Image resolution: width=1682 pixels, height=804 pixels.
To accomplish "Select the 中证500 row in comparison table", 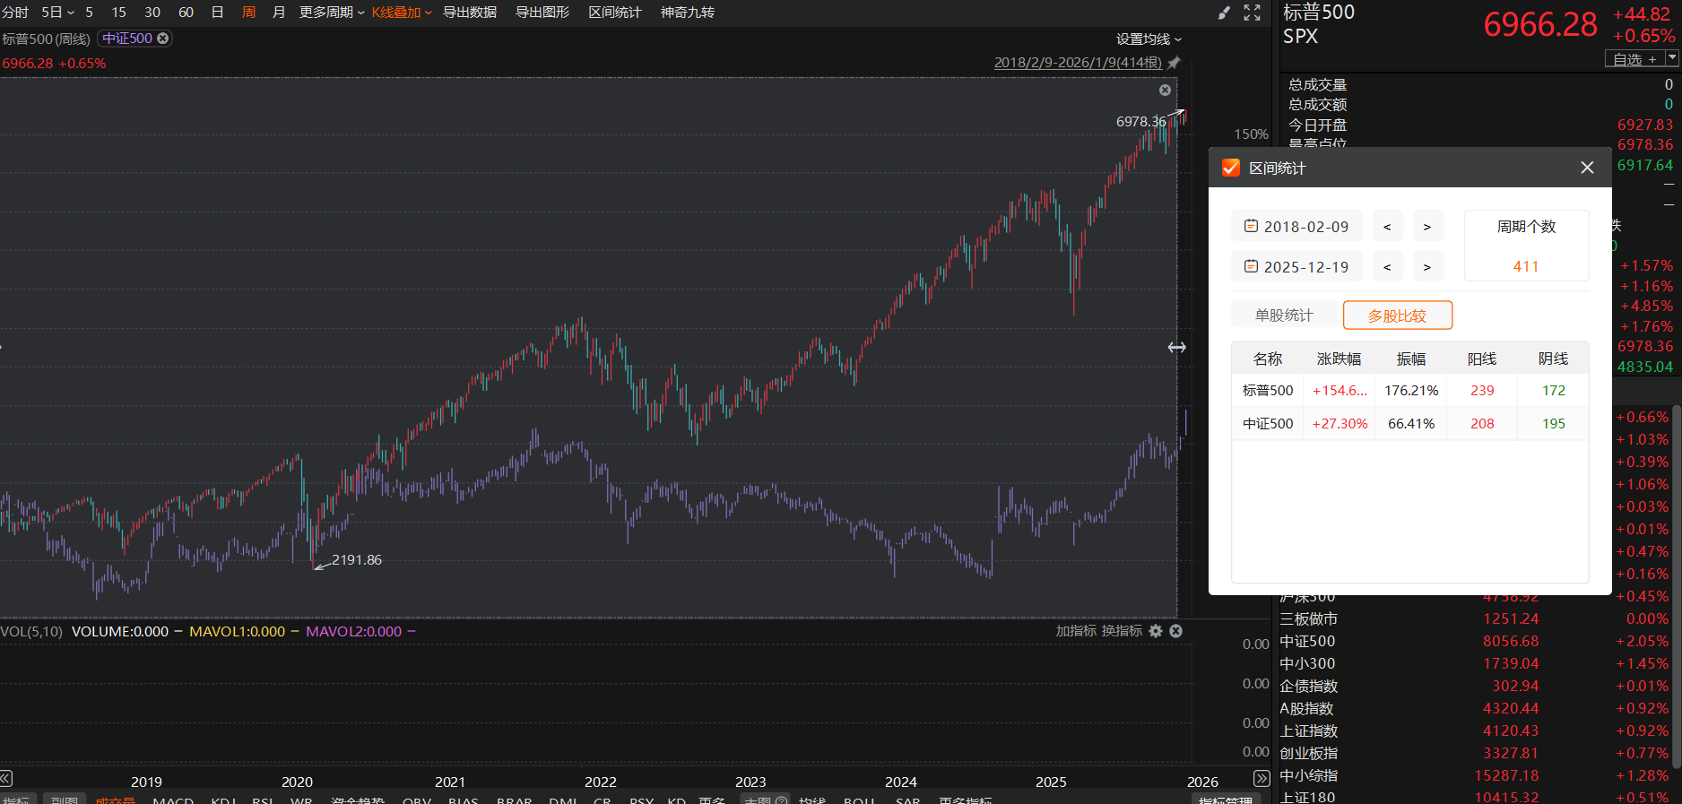I will [x=1410, y=424].
